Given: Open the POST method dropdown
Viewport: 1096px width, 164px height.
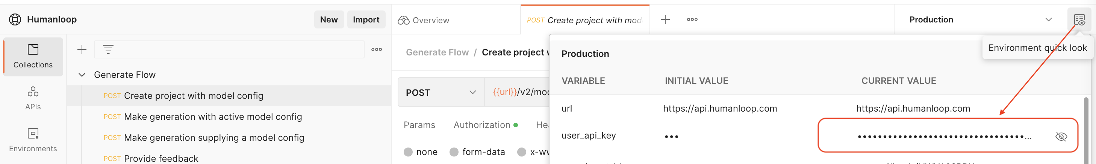Looking at the screenshot, I should [x=441, y=92].
